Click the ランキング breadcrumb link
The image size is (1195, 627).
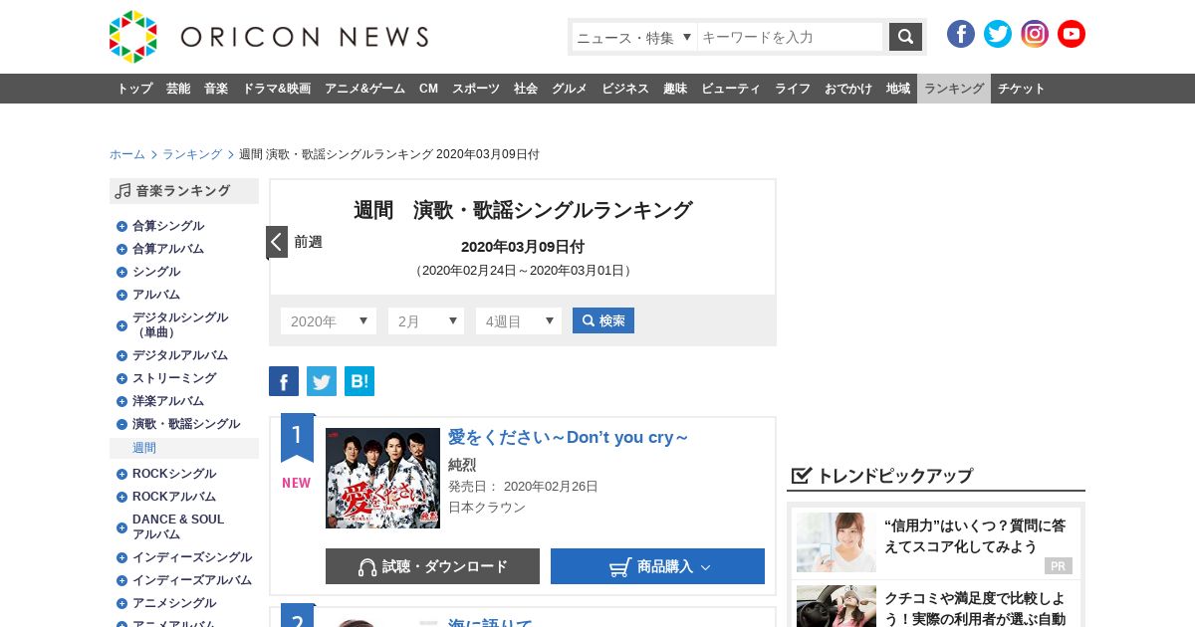[192, 154]
